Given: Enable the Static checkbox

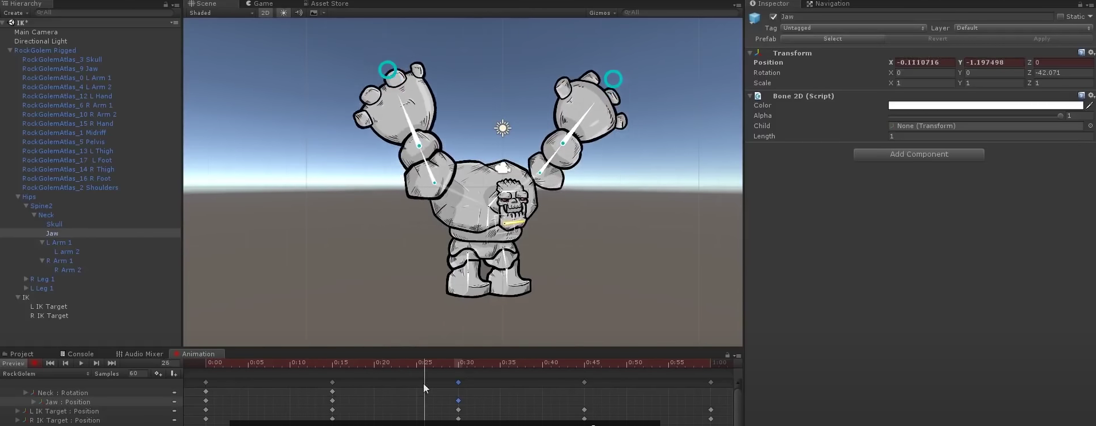Looking at the screenshot, I should tap(1060, 17).
